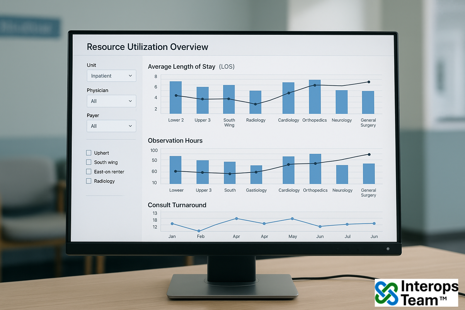Open the Unit dropdown showing Inpatient
The image size is (465, 310).
coord(111,76)
